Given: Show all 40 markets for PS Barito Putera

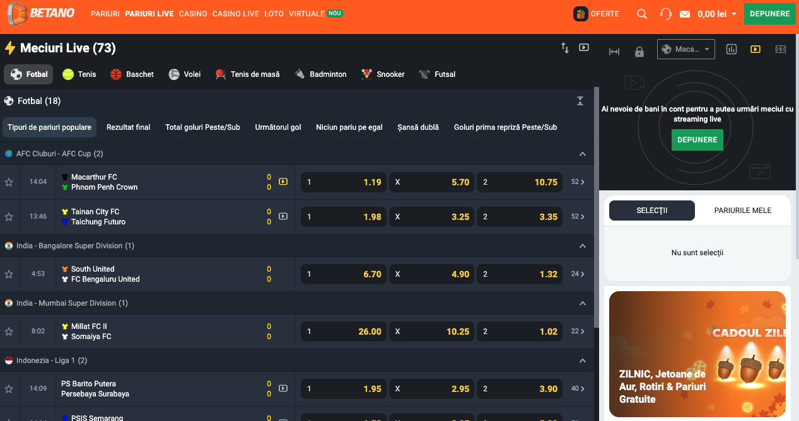Looking at the screenshot, I should click(578, 389).
